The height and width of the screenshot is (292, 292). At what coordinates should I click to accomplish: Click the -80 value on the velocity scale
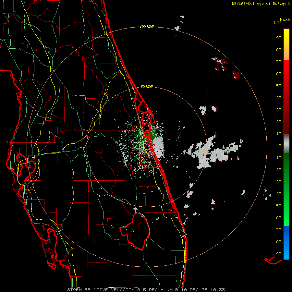coord(277,242)
